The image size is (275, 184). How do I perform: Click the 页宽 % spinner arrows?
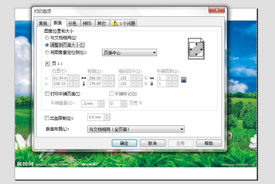(124, 103)
